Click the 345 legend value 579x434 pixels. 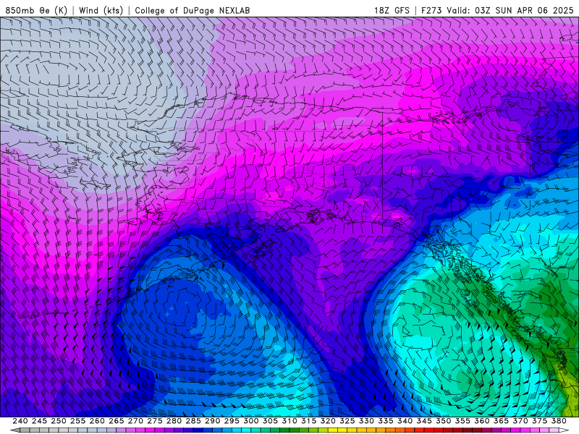(424, 421)
